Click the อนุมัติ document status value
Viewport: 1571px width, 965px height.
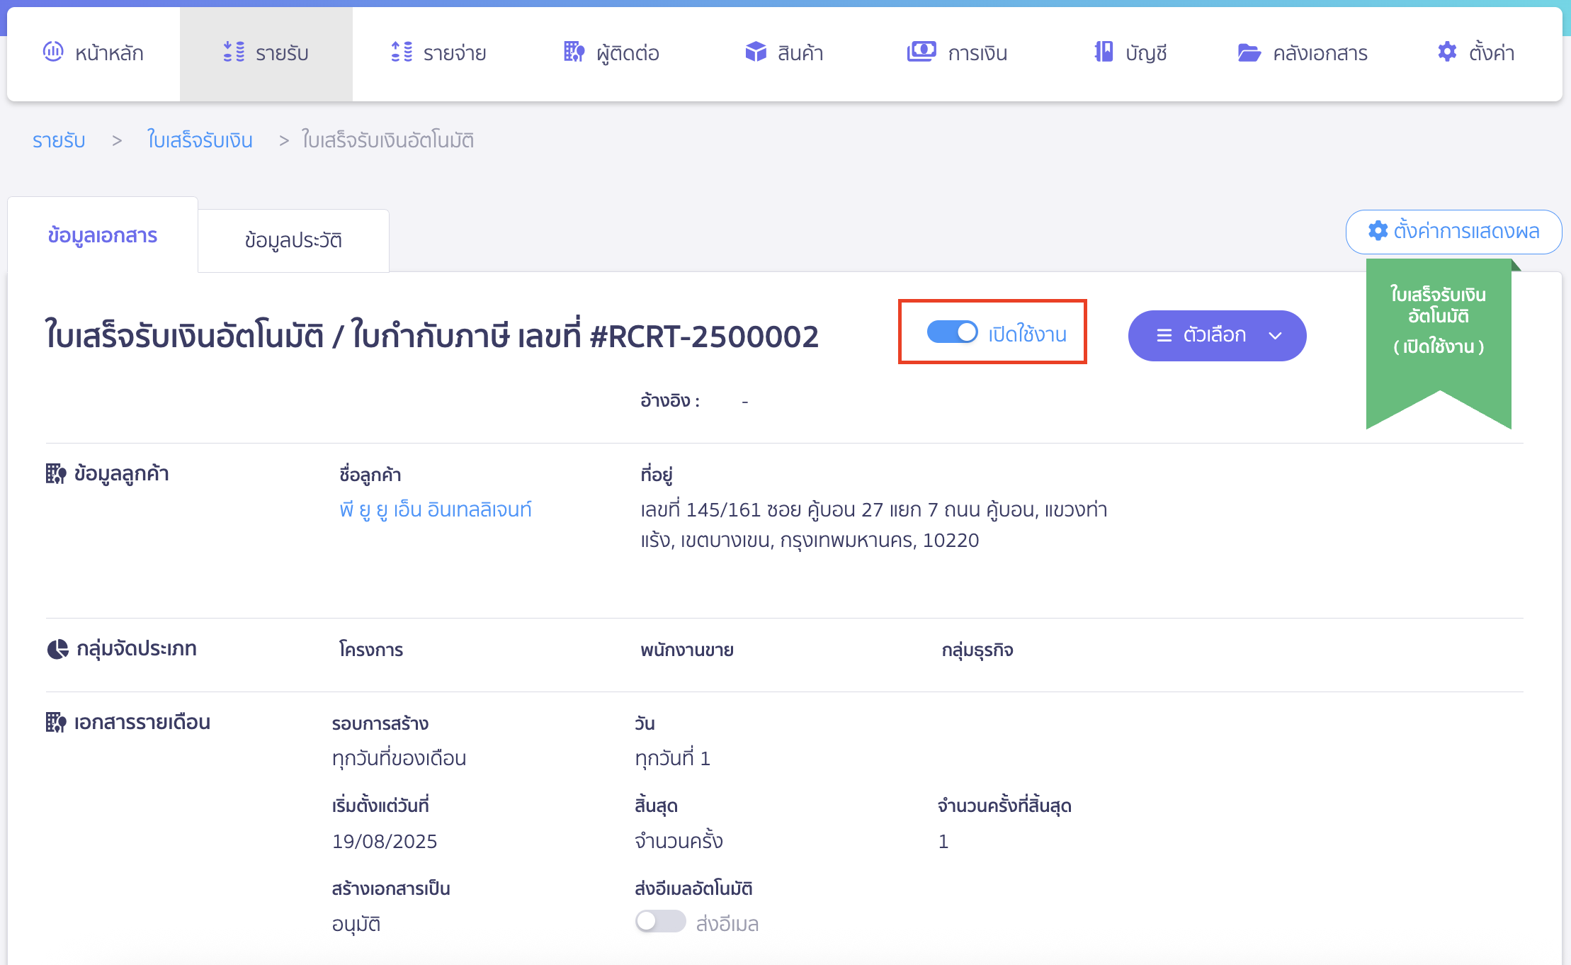tap(356, 924)
